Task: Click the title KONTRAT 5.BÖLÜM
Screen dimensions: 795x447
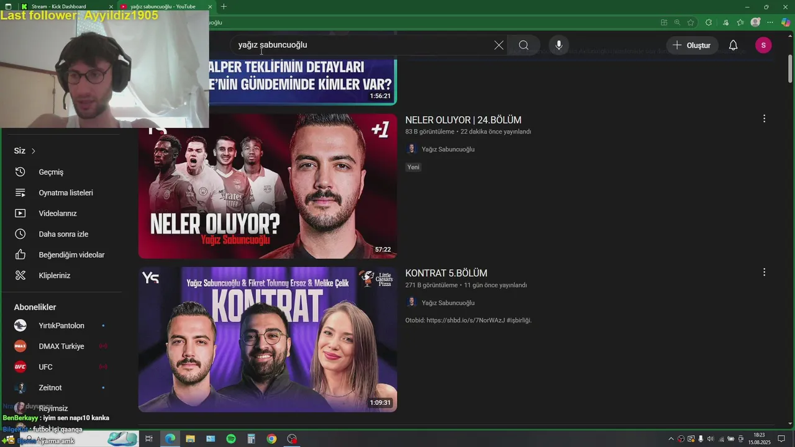Action: tap(446, 273)
